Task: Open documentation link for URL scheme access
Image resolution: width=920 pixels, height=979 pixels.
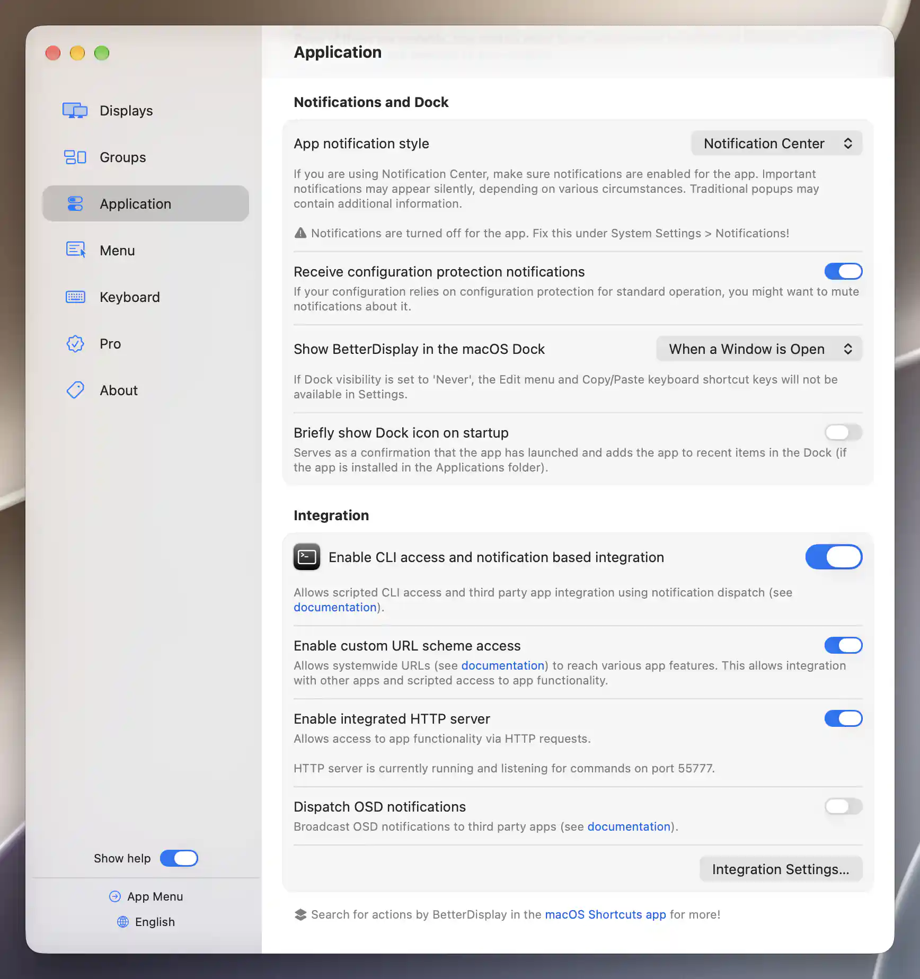Action: click(503, 665)
